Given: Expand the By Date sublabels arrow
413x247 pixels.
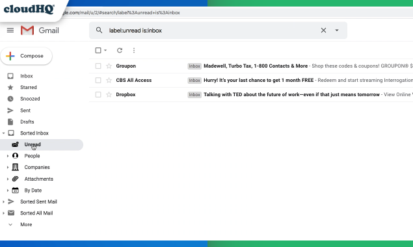Looking at the screenshot, I should (8, 190).
